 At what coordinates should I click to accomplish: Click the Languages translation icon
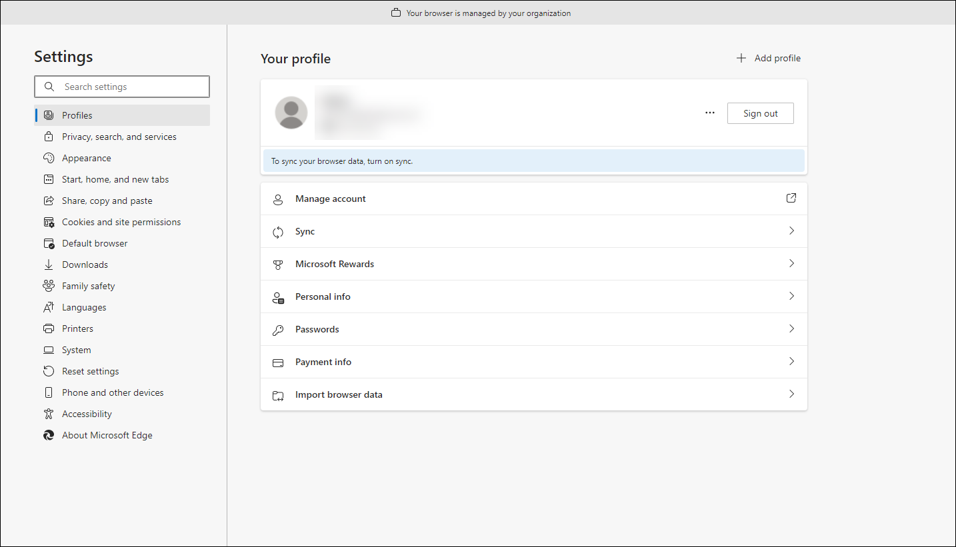[x=49, y=307]
